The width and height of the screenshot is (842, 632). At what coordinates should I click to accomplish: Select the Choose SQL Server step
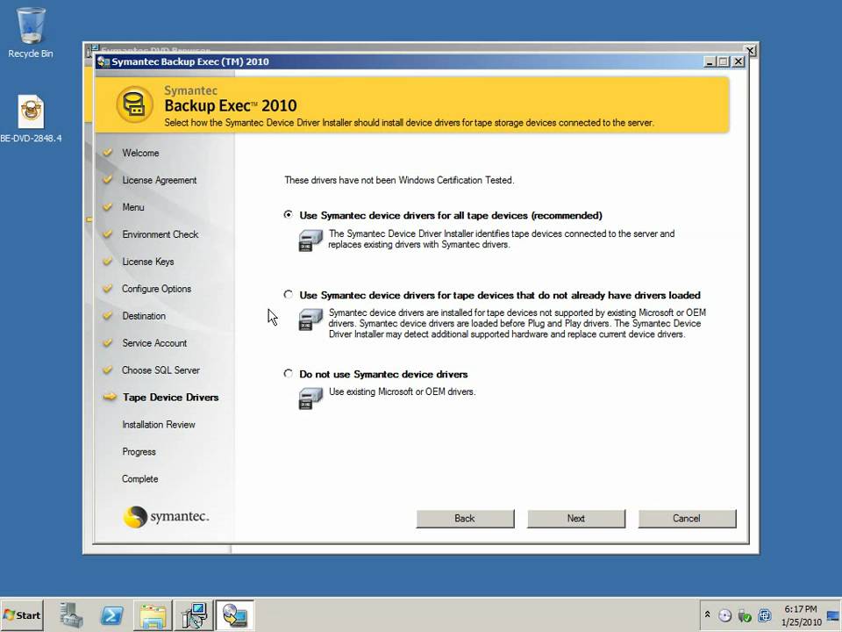pos(161,370)
